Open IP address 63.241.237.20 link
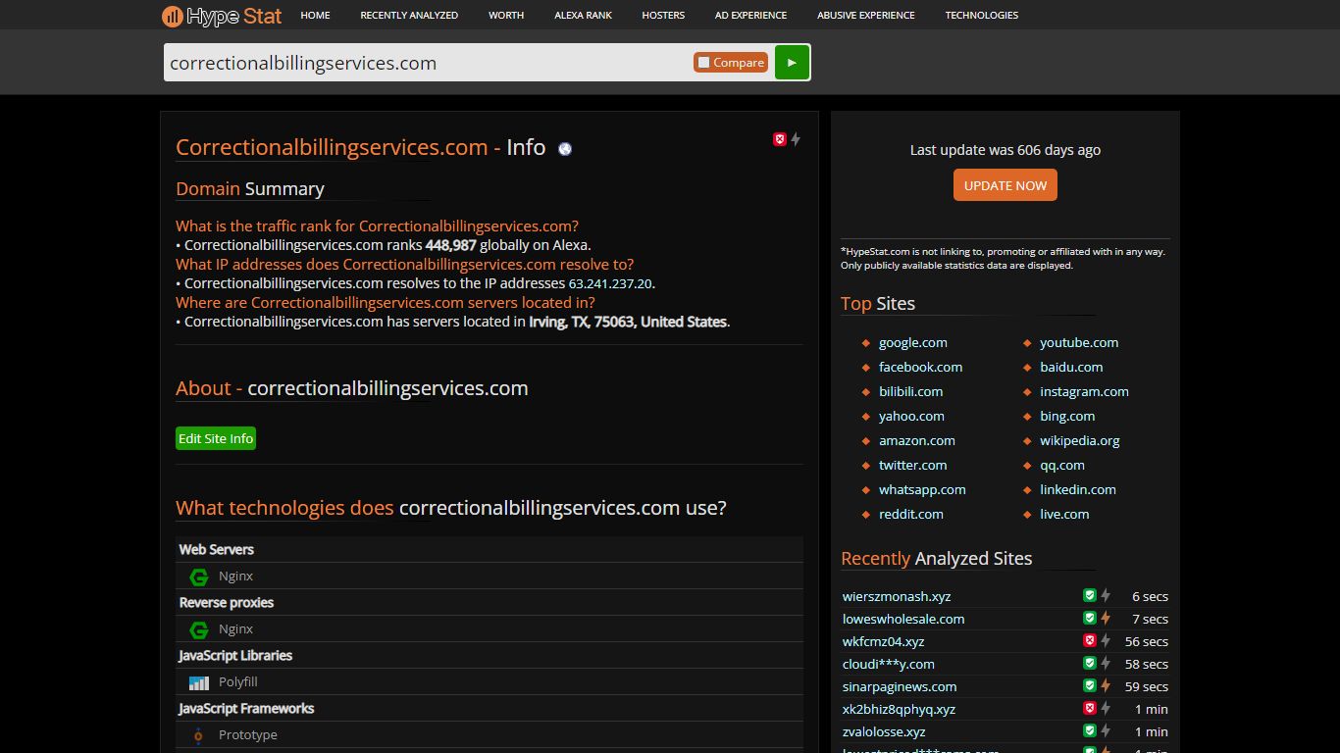The image size is (1340, 753). pos(610,283)
